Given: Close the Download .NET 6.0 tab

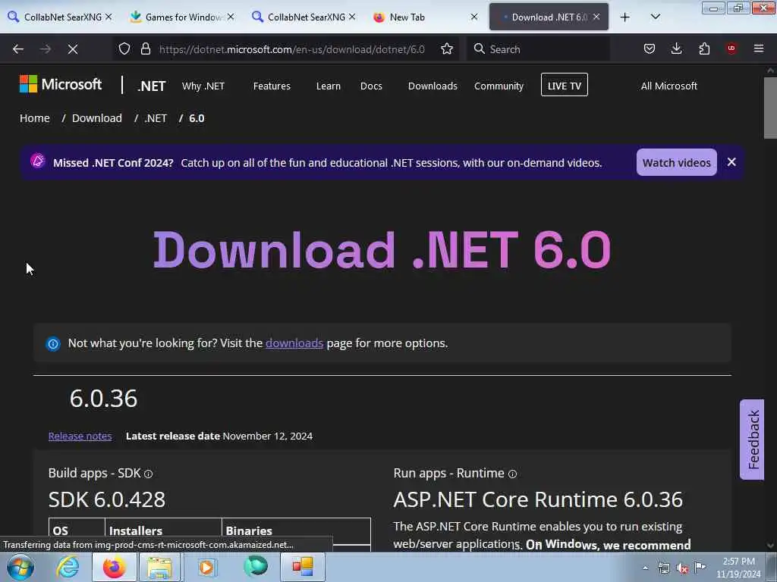Looking at the screenshot, I should click(596, 17).
